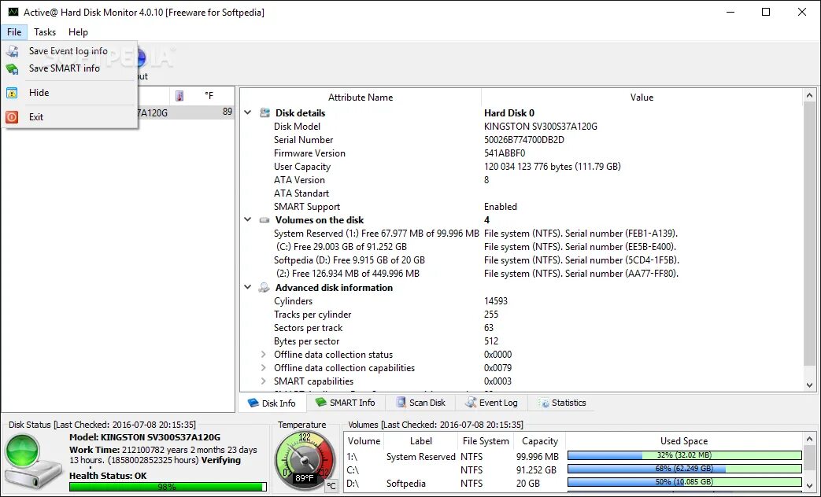Click the Capacity column header
Viewport: 821px width, 497px height.
(540, 441)
